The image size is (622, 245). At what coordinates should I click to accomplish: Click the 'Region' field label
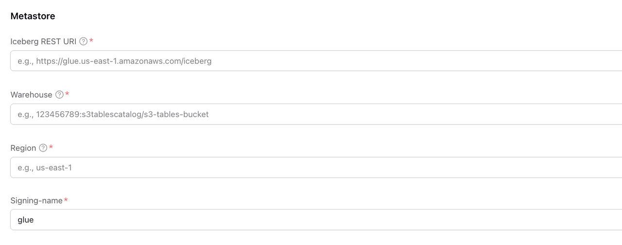click(23, 148)
